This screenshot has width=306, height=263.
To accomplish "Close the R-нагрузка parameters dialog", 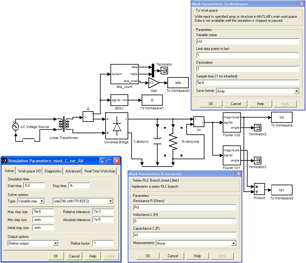I will tap(239, 174).
